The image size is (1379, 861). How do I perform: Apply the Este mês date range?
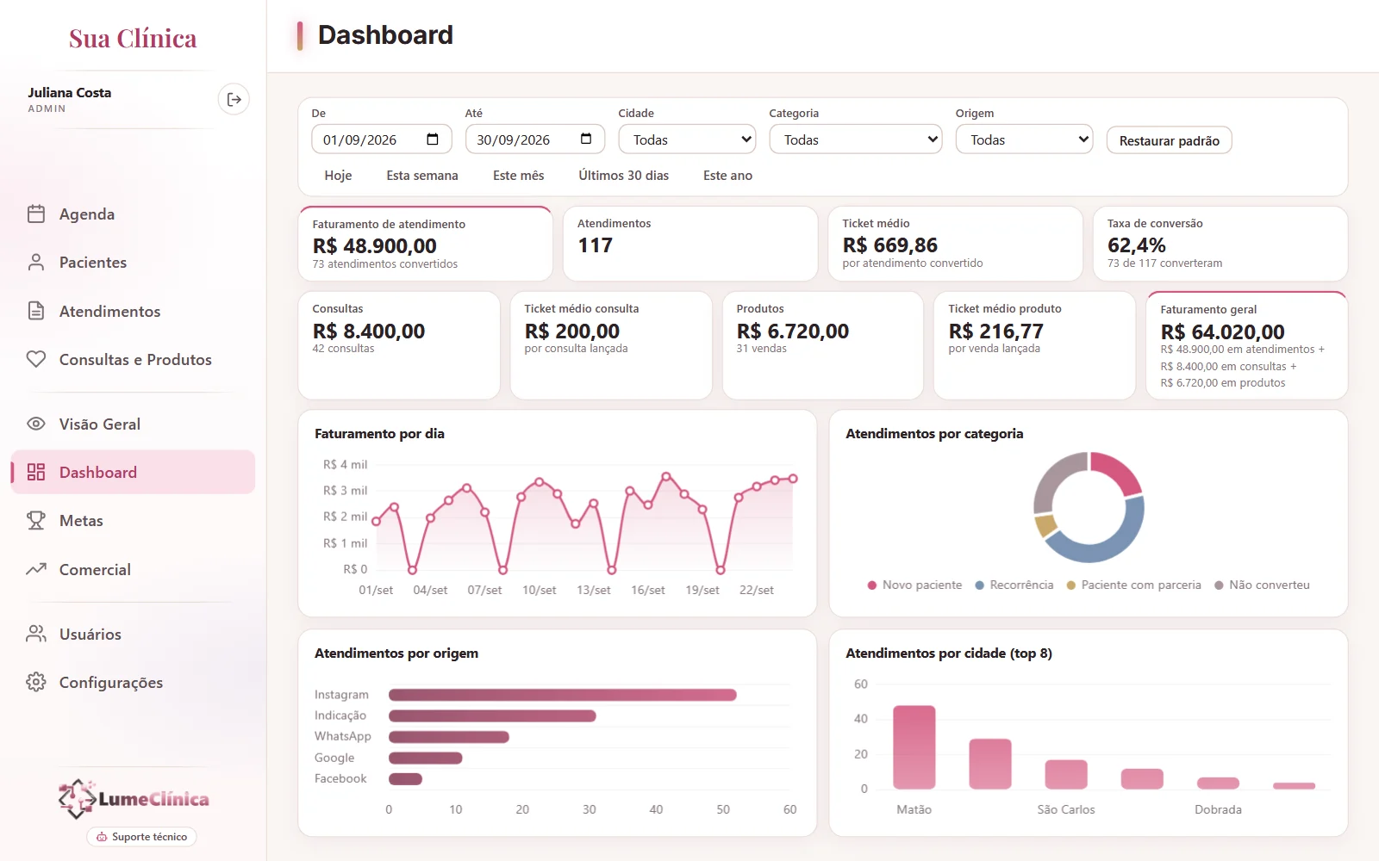[x=519, y=176]
